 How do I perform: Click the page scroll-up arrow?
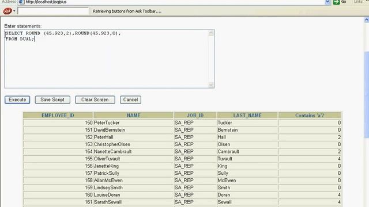(x=367, y=20)
